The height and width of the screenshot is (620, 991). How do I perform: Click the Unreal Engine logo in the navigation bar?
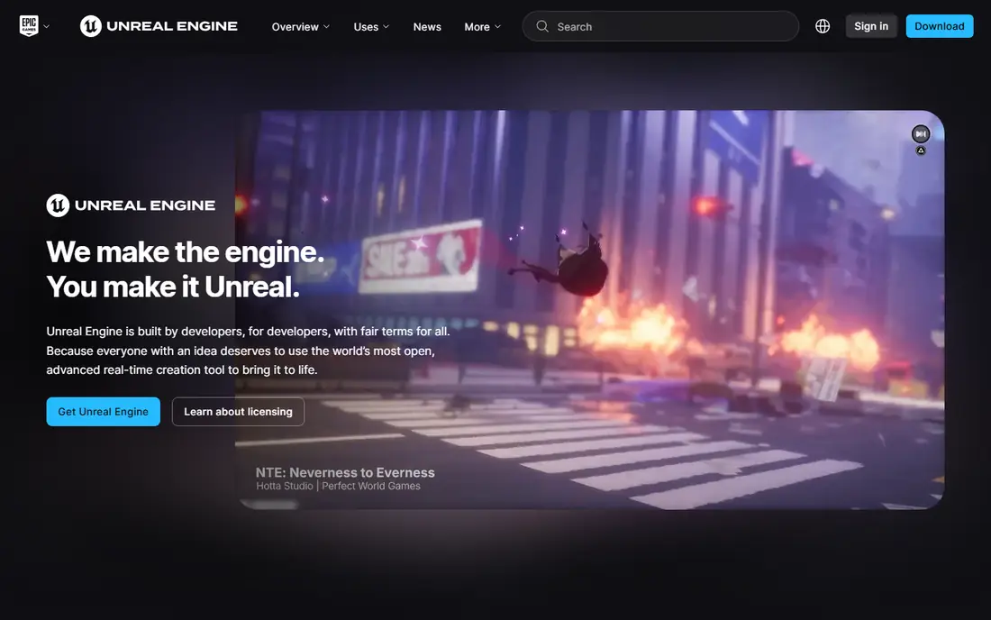pos(159,26)
